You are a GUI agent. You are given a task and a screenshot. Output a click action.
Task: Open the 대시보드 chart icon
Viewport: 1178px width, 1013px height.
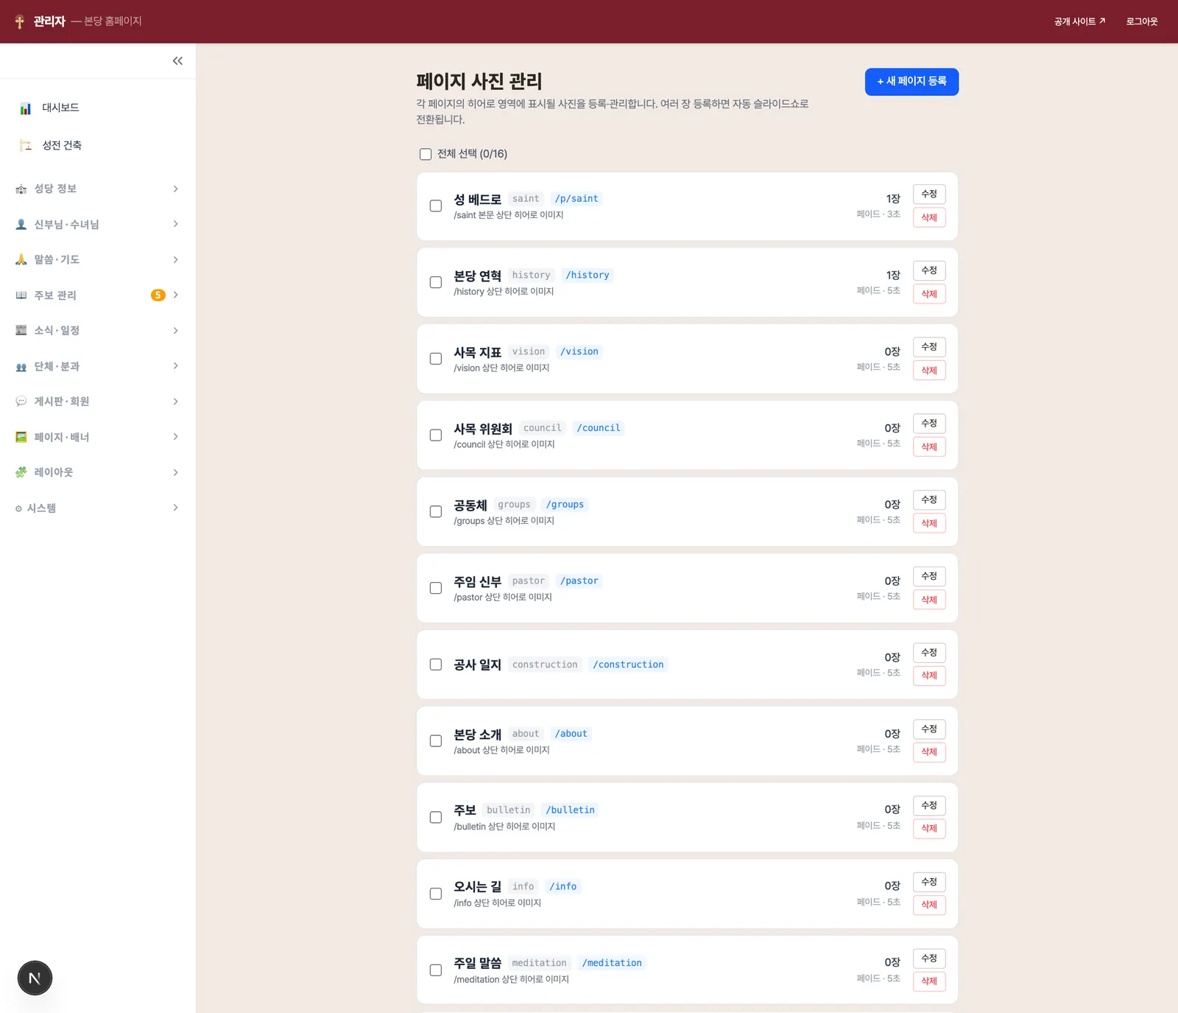tap(26, 108)
